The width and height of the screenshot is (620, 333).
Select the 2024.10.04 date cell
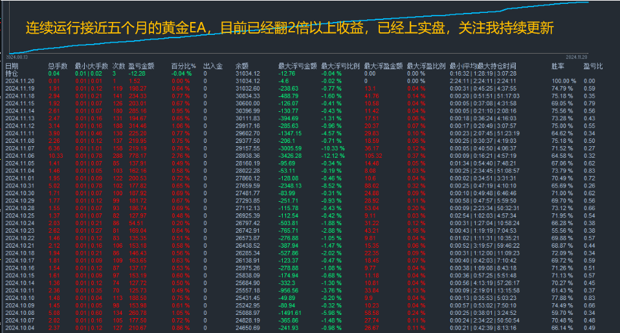(x=20, y=328)
